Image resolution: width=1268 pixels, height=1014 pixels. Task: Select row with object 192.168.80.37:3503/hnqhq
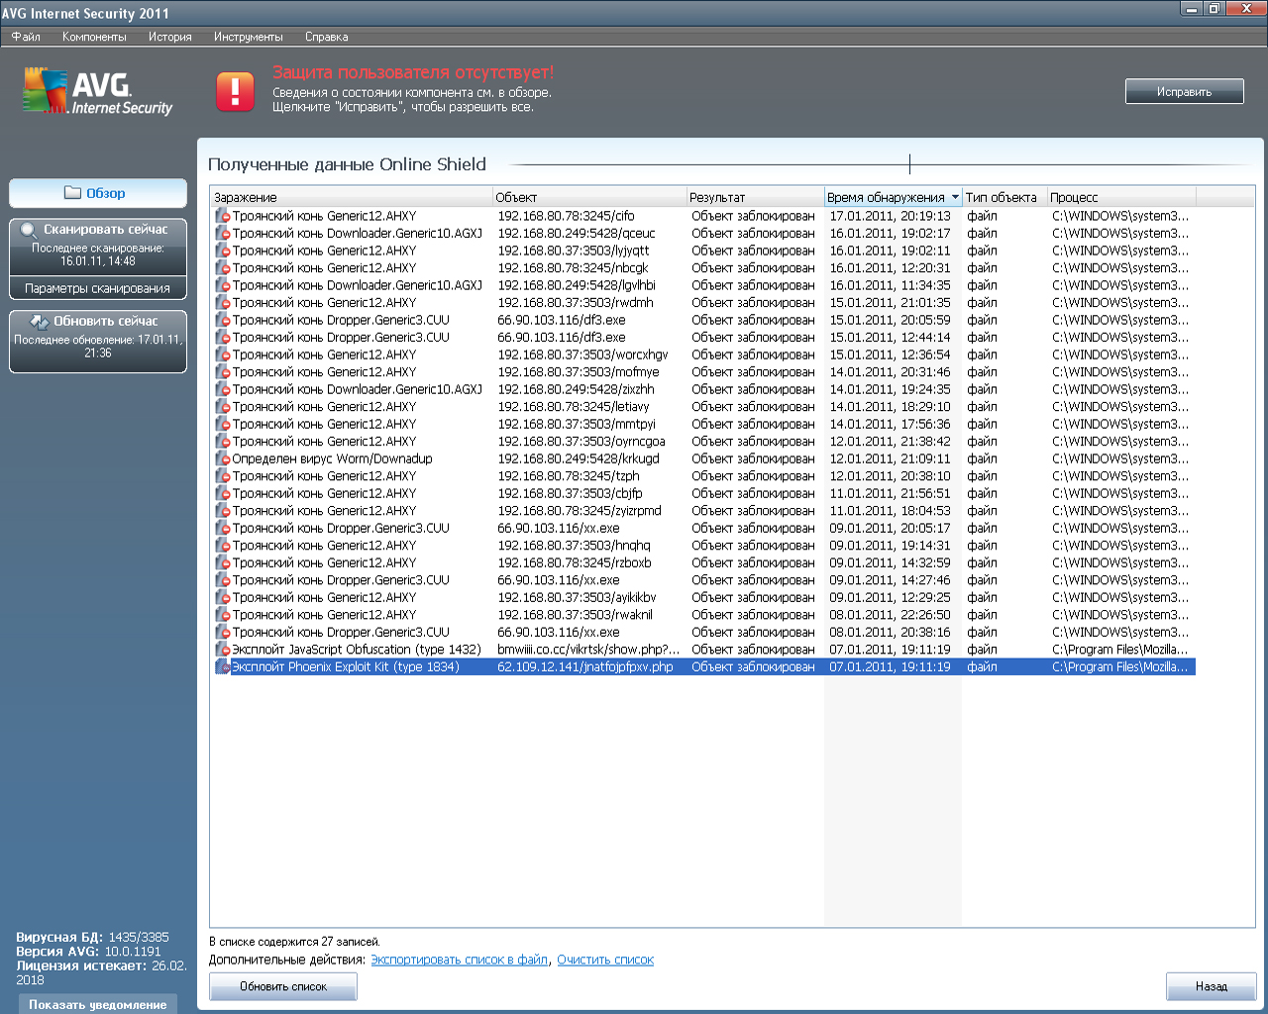tap(703, 546)
